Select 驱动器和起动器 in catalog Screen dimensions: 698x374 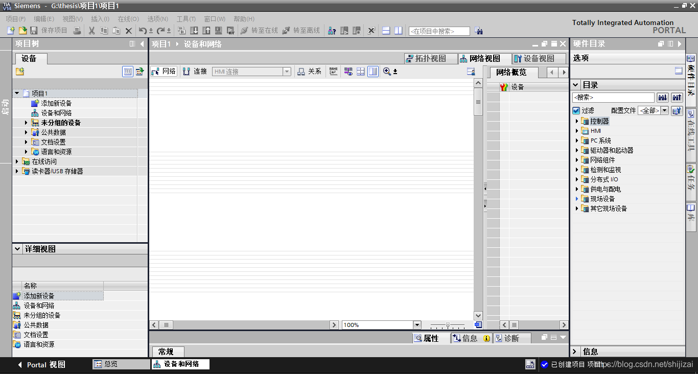pos(612,150)
